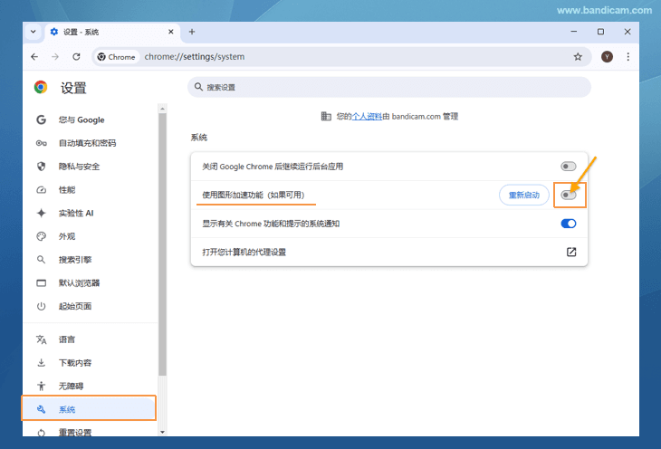Close the 设置 - 系统 tab
Screen dimensions: 661x449
click(x=171, y=32)
